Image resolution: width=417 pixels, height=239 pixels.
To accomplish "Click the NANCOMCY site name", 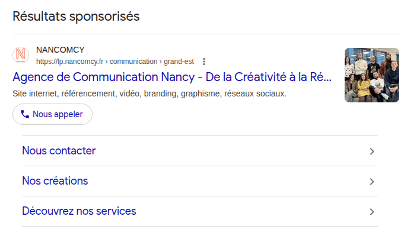I will point(61,50).
